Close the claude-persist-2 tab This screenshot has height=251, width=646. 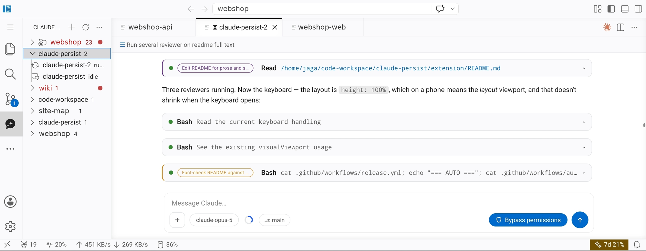click(275, 27)
